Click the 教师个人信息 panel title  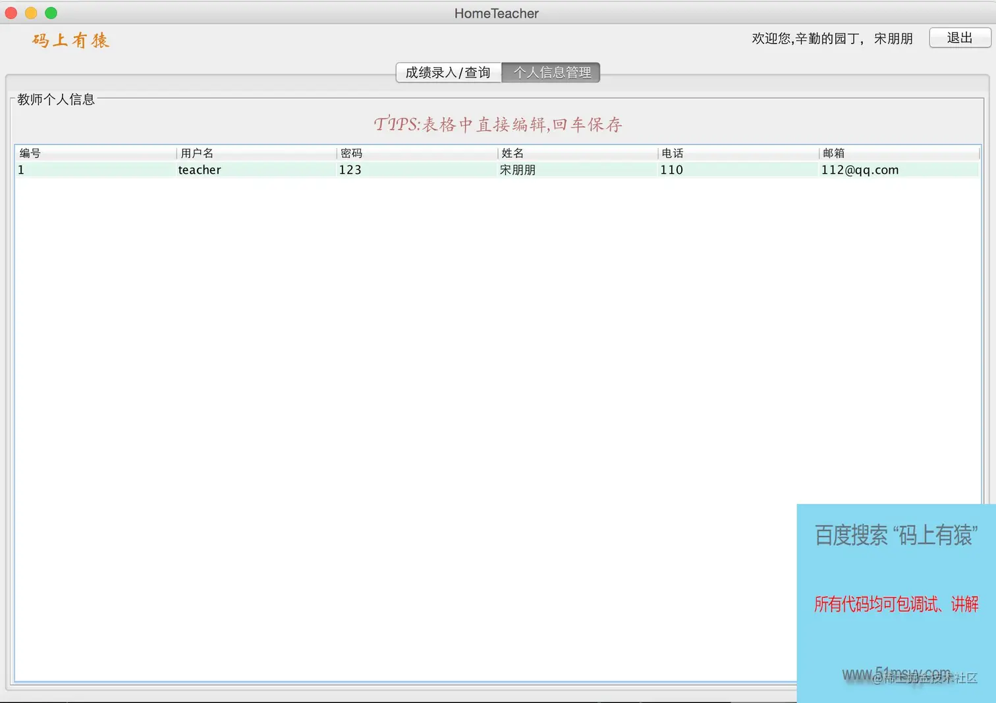56,99
